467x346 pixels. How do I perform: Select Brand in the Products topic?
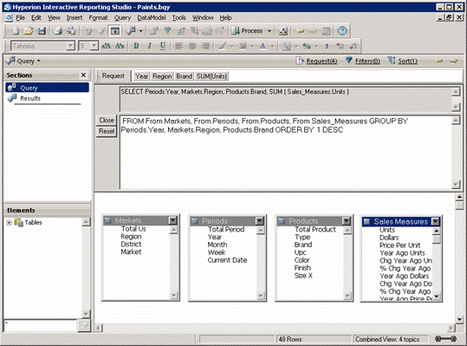pos(303,245)
